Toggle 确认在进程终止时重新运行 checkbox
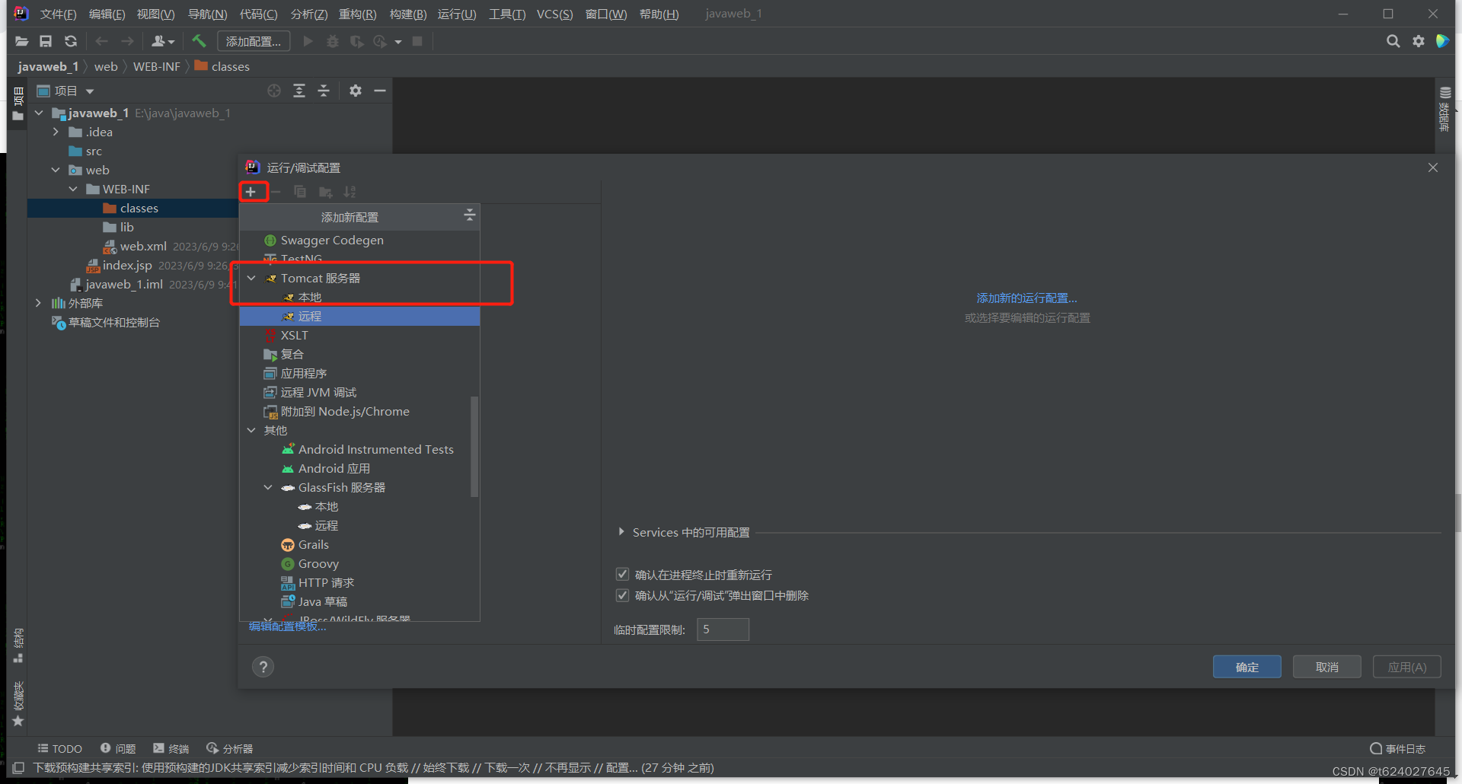The width and height of the screenshot is (1462, 784). coord(622,574)
